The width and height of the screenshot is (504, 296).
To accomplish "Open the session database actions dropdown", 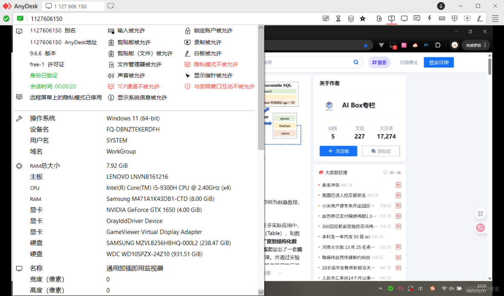I will pos(350,18).
